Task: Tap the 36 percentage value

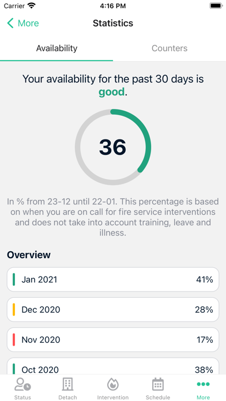Action: [x=112, y=147]
